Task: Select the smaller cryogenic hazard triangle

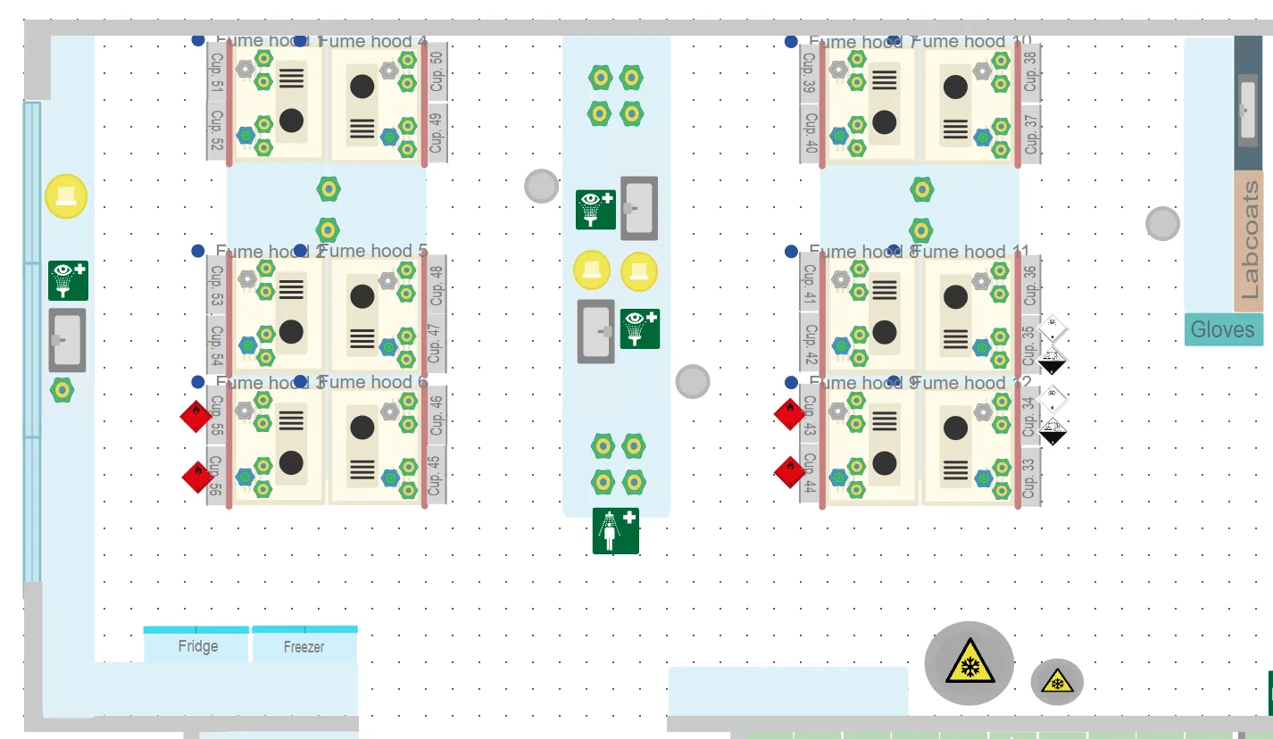Action: (1057, 681)
